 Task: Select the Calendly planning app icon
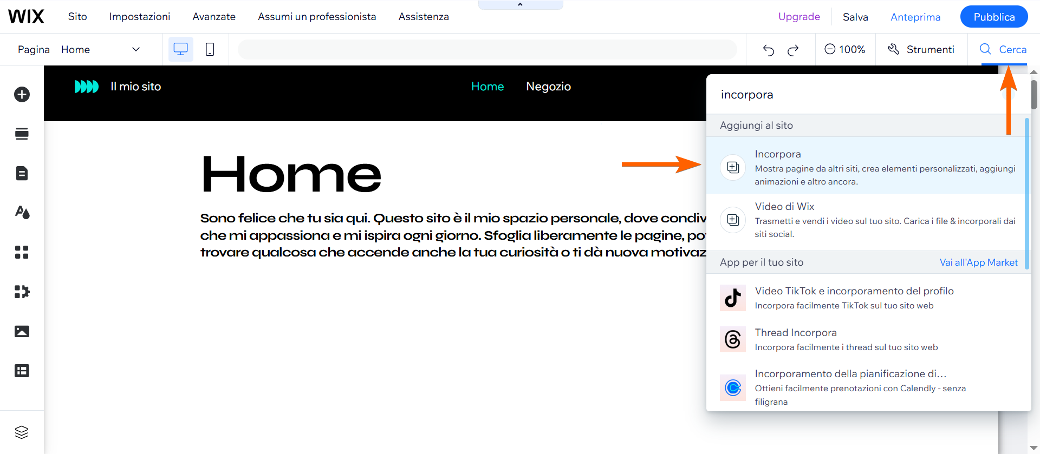[733, 387]
